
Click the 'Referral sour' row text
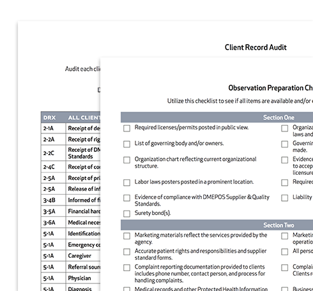pyautogui.click(x=84, y=267)
